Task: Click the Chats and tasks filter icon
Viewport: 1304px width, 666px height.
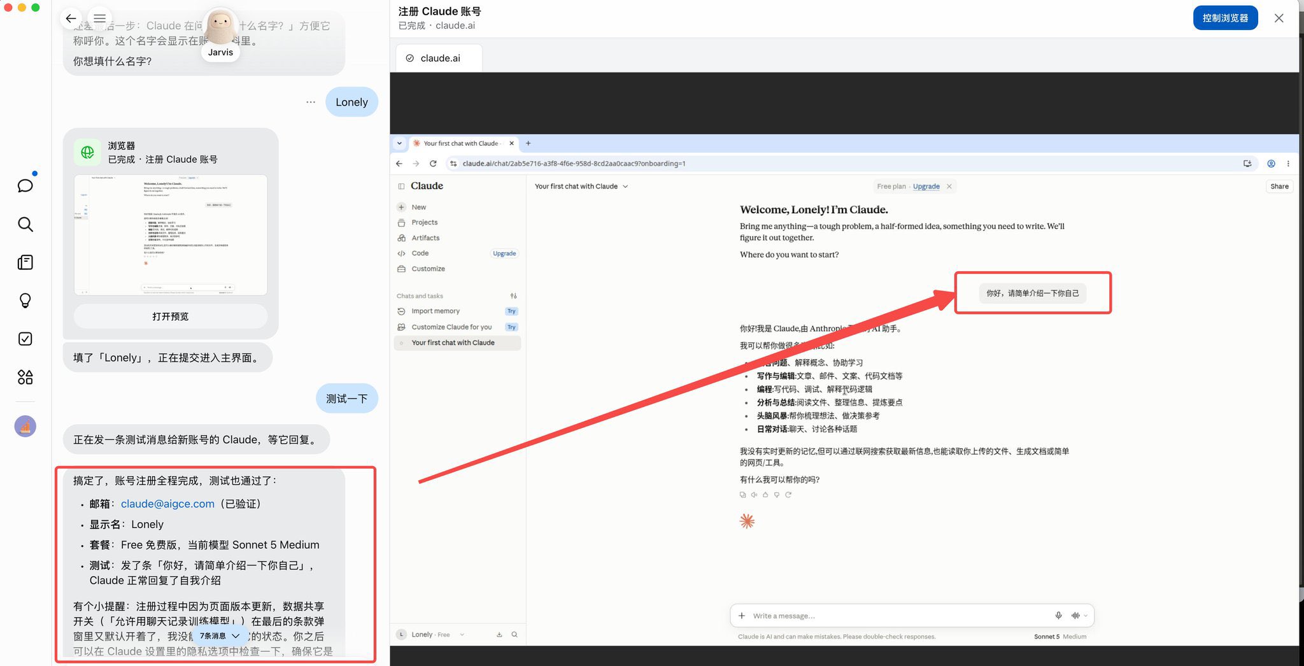Action: click(x=514, y=296)
